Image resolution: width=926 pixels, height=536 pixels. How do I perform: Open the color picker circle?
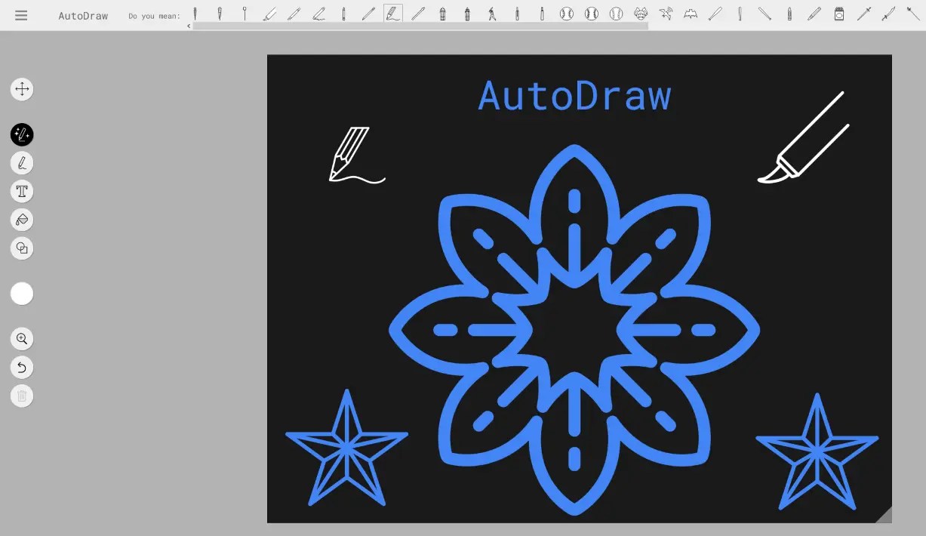22,293
